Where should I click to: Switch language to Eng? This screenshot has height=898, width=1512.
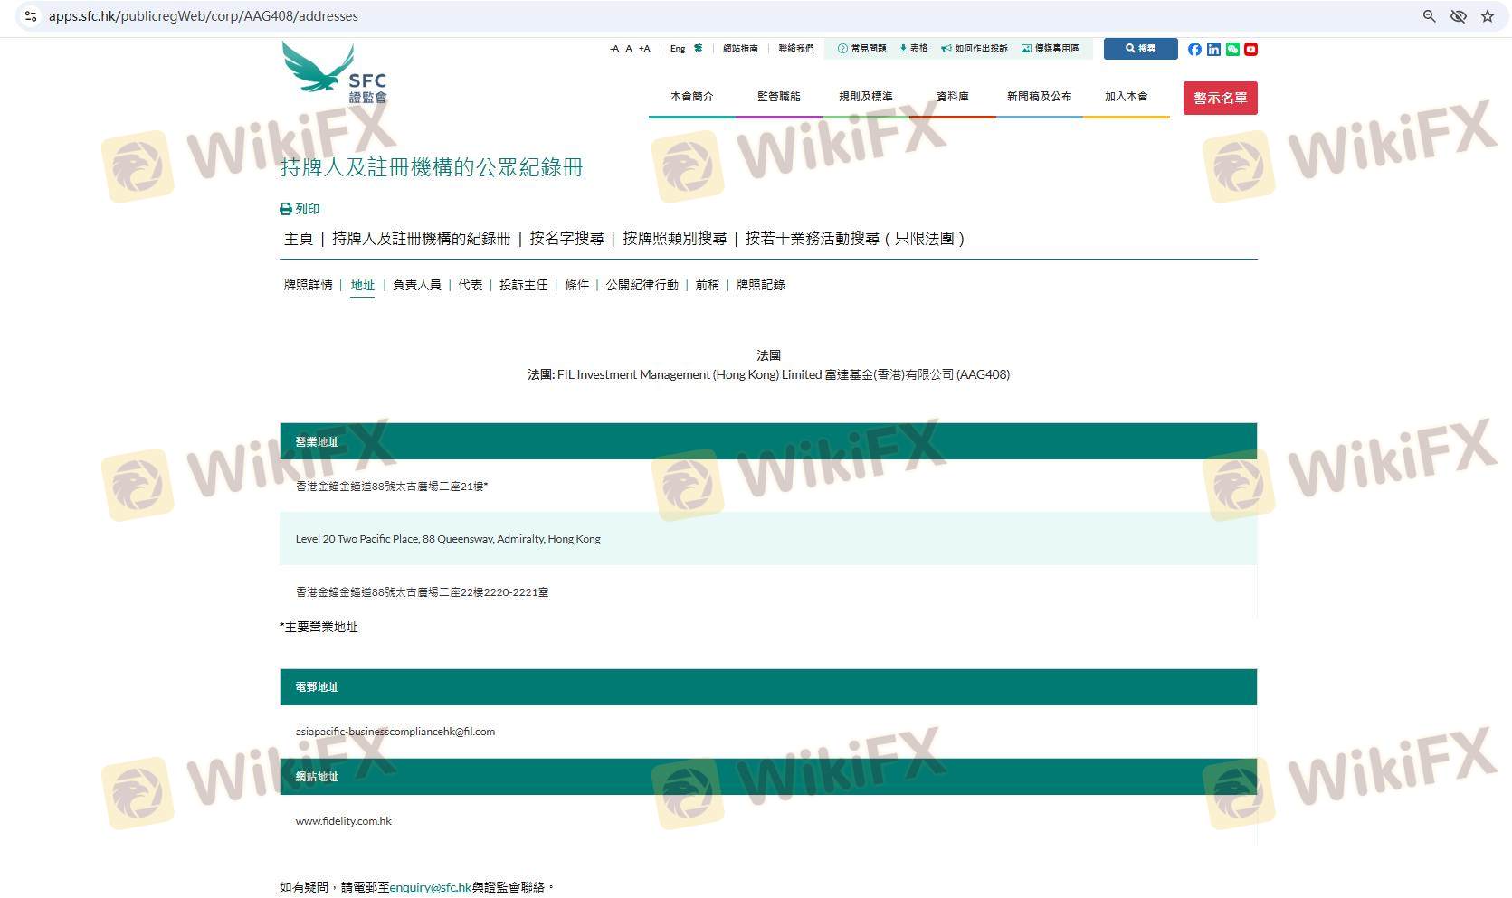[678, 49]
